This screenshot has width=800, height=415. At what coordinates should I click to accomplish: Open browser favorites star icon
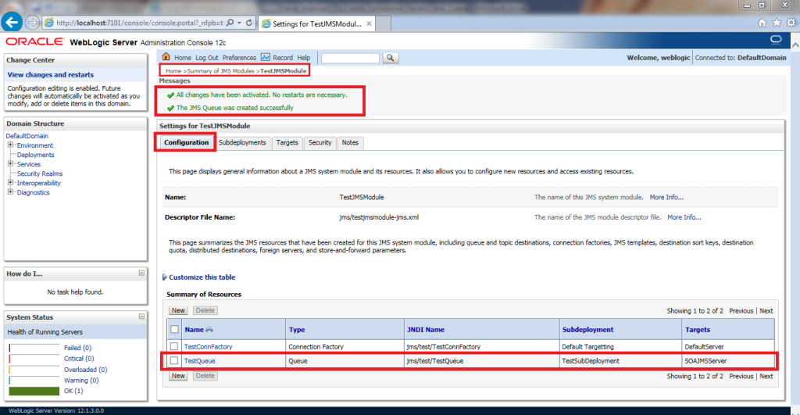point(777,23)
